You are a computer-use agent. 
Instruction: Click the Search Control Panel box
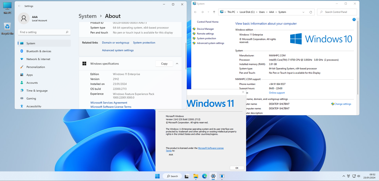pyautogui.click(x=336, y=12)
